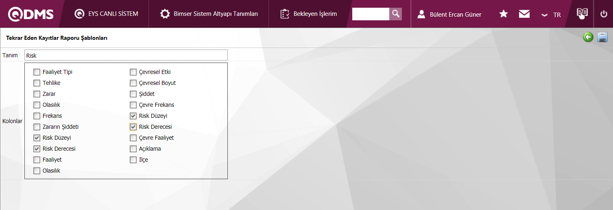The width and height of the screenshot is (613, 210).
Task: Check the Açıklama checkbox
Action: [133, 149]
